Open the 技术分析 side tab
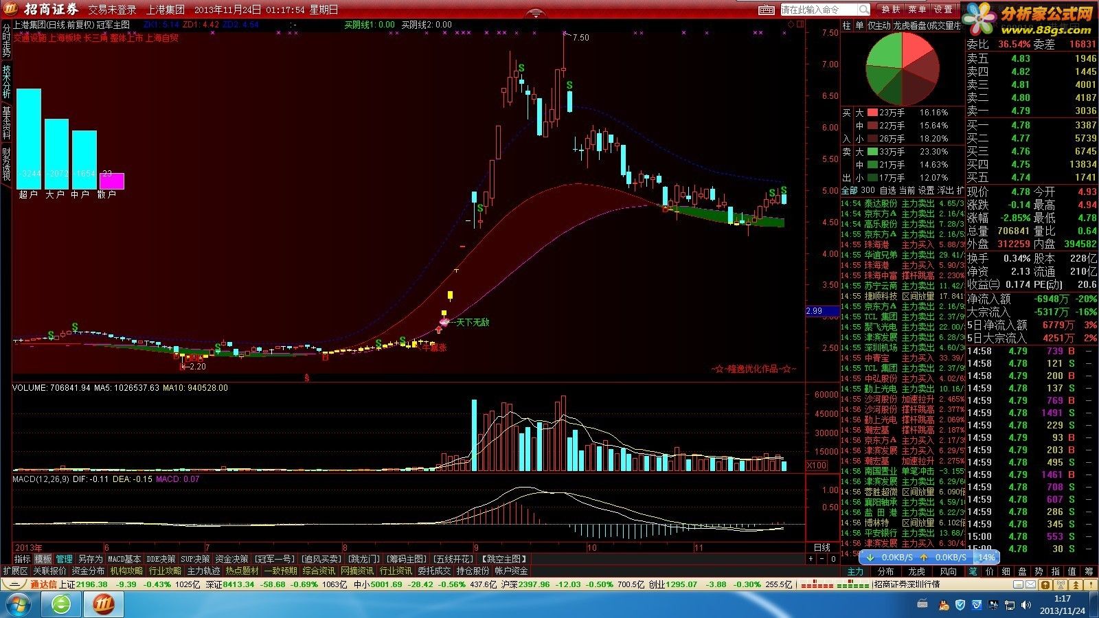Viewport: 1099px width, 618px height. [6, 82]
